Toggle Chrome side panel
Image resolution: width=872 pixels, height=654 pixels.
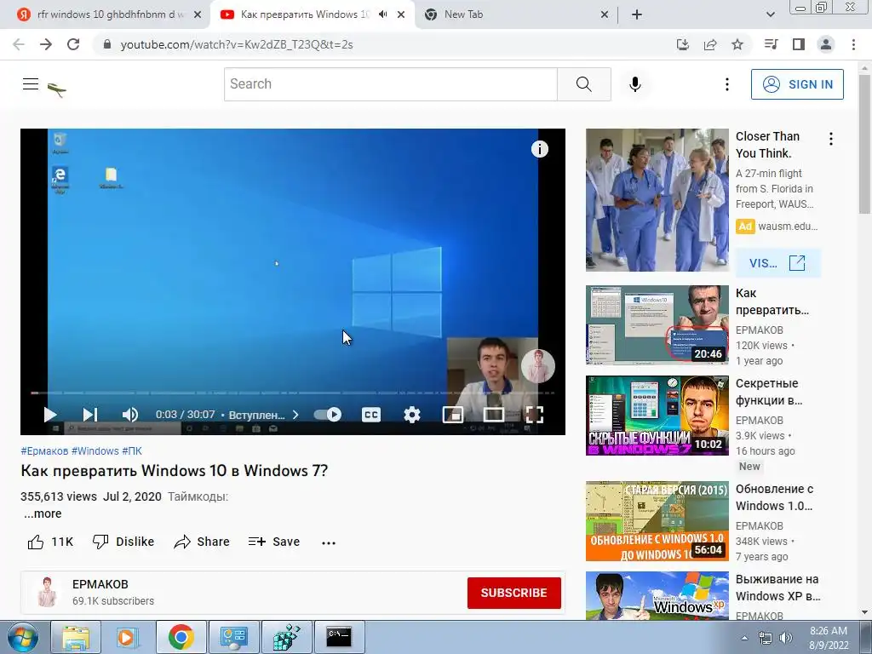(x=799, y=44)
